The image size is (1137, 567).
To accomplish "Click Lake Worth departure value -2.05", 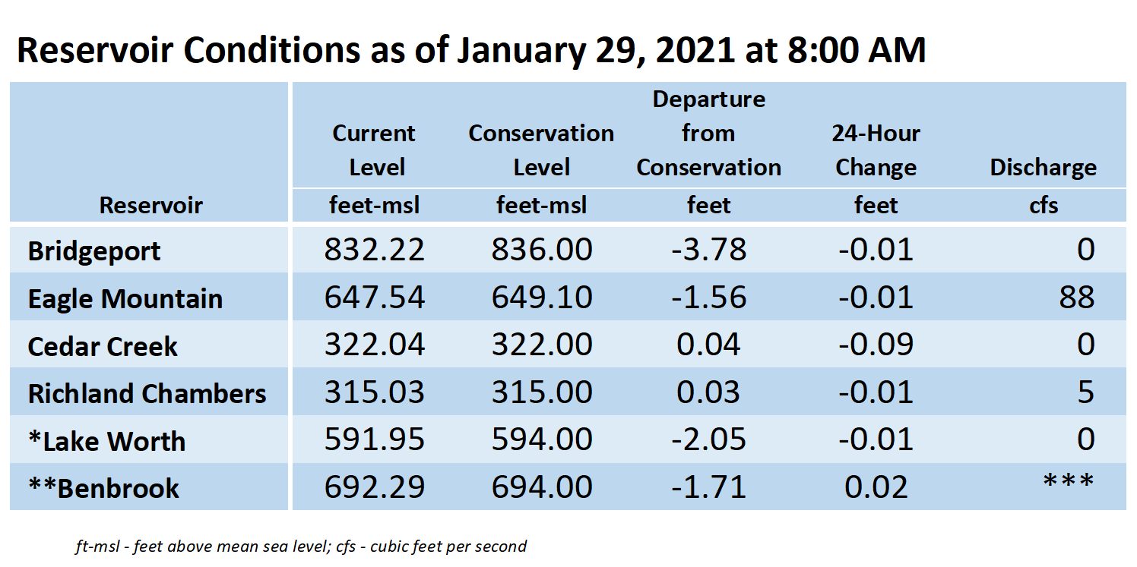I will (709, 439).
